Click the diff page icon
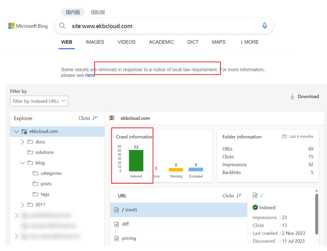Image resolution: width=327 pixels, height=251 pixels. 117,224
